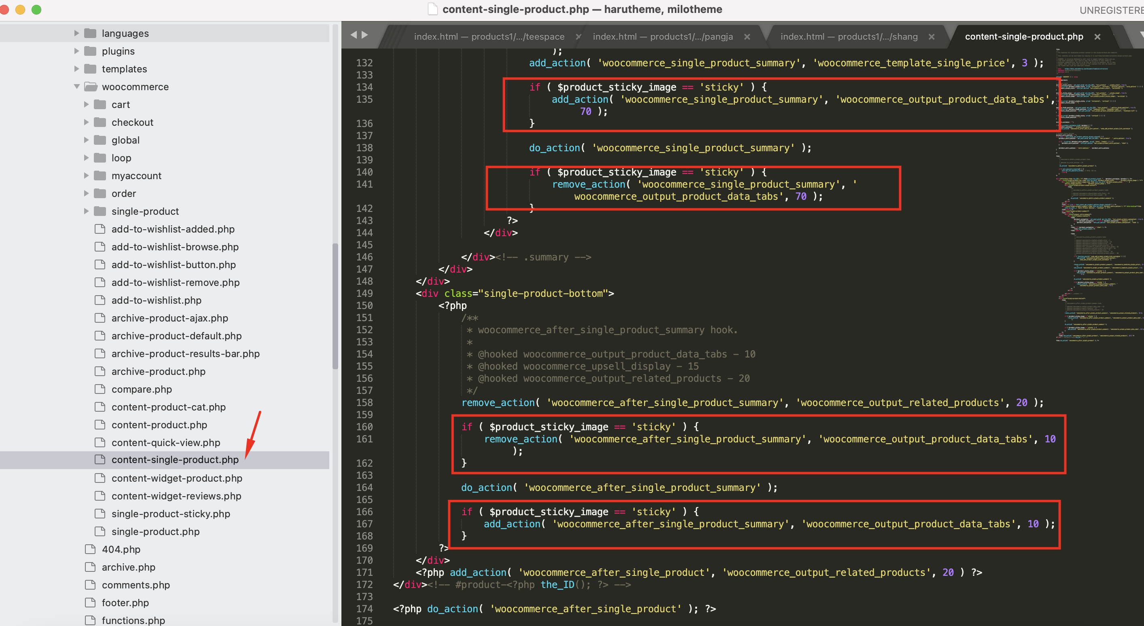
Task: Click the templates folder icon
Action: tap(91, 69)
